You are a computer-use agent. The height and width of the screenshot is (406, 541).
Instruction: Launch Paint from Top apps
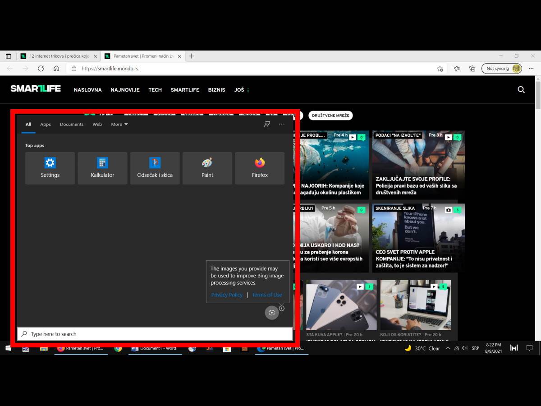click(207, 168)
